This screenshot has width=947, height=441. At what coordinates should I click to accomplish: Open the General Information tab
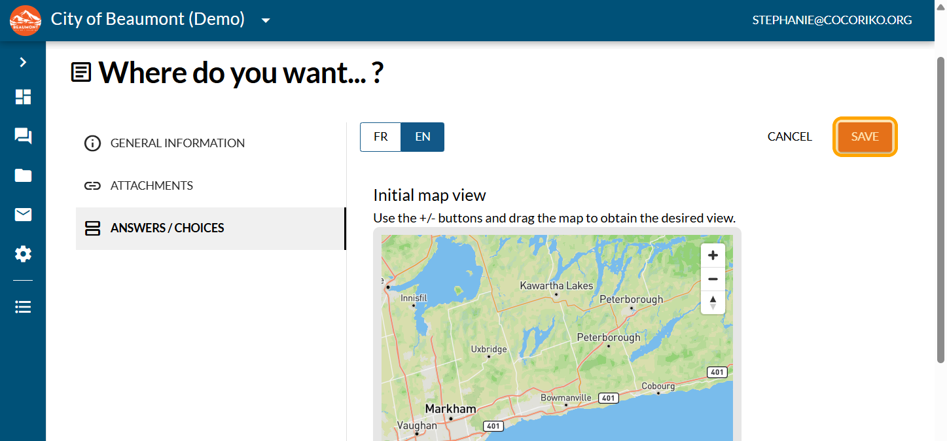pos(177,143)
